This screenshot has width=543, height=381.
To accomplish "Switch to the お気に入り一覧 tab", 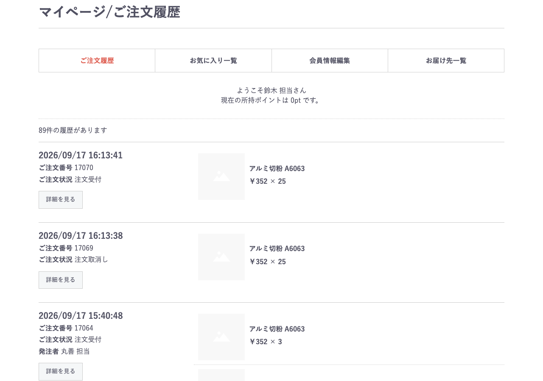I will [x=213, y=61].
